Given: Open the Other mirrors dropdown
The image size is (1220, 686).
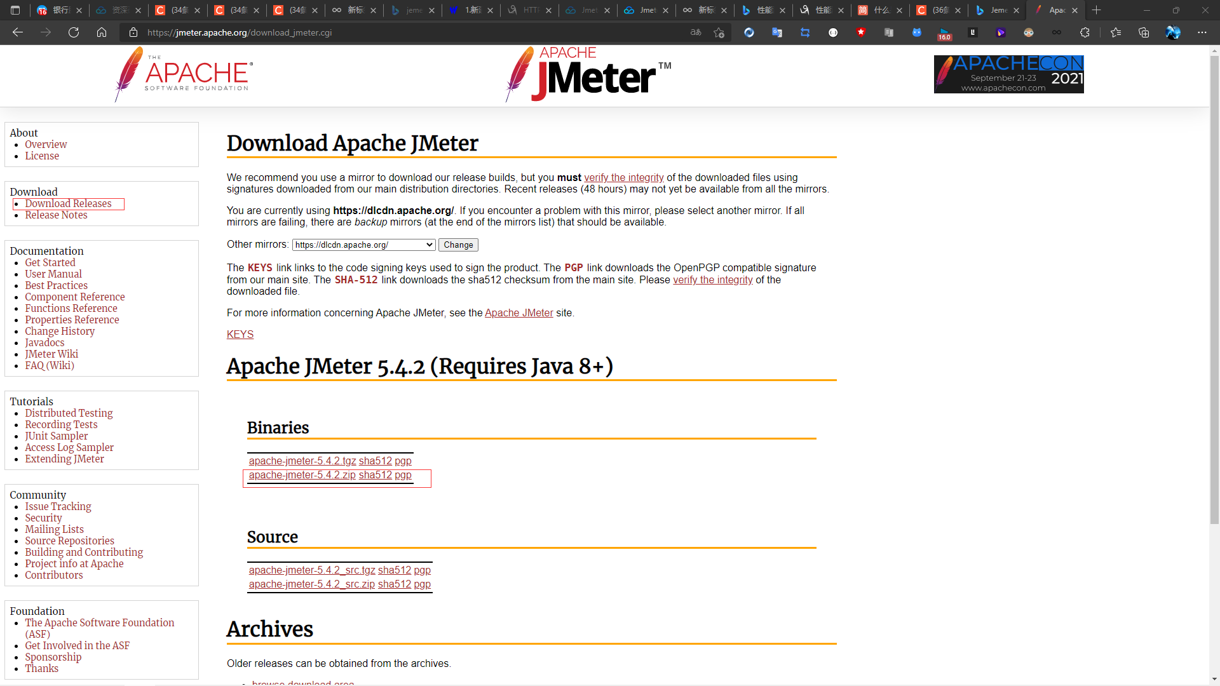Looking at the screenshot, I should point(363,245).
